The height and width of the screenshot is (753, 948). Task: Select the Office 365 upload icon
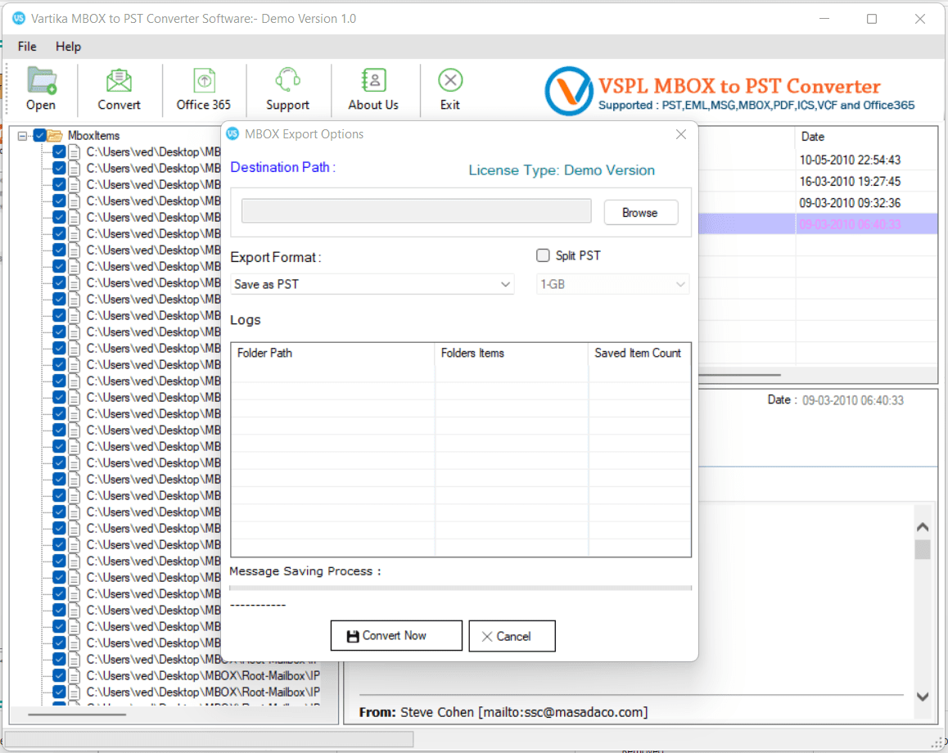point(204,81)
